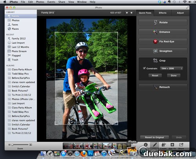Select the Fix Red-Eye tool

coord(163,41)
